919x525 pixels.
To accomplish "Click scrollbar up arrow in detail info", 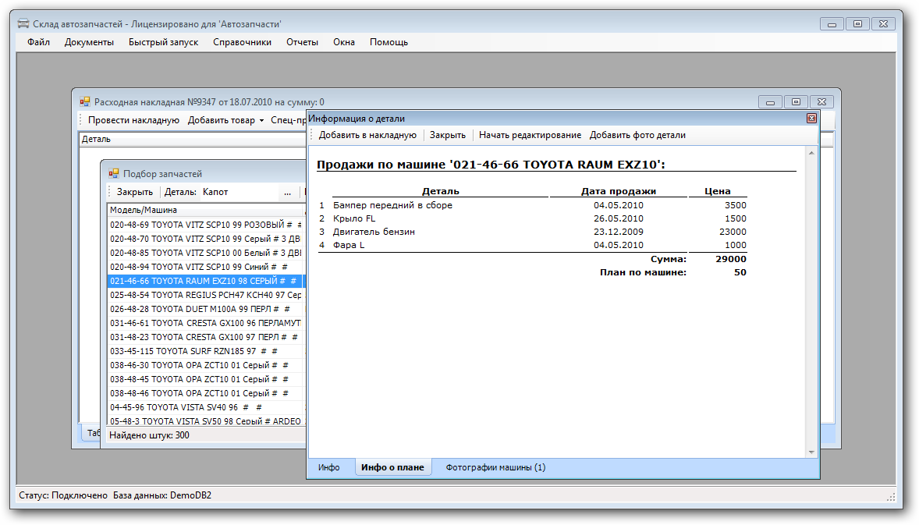I will [811, 153].
